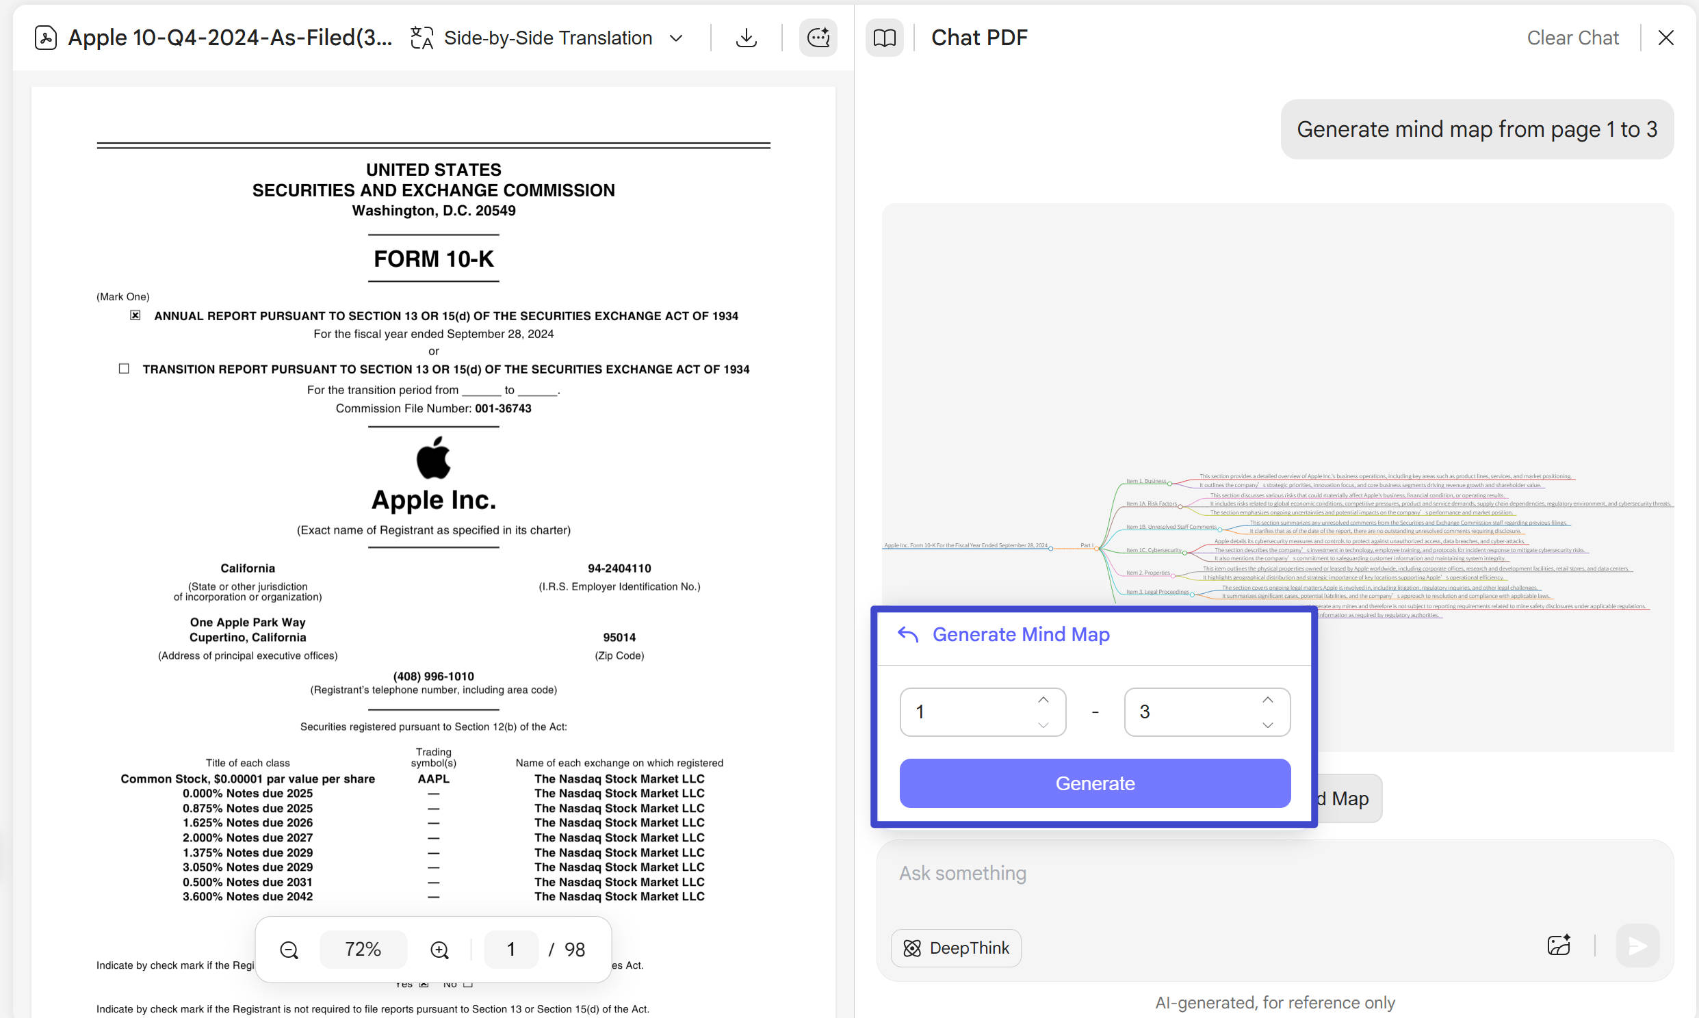Click the One Apple Park Way address text
Viewport: 1699px width, 1018px height.
click(x=248, y=622)
